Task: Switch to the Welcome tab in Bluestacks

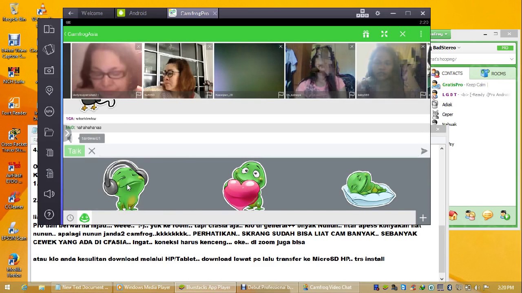Action: pyautogui.click(x=92, y=13)
